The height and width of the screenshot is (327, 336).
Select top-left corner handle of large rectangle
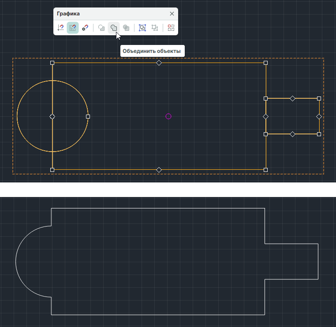tap(52, 63)
